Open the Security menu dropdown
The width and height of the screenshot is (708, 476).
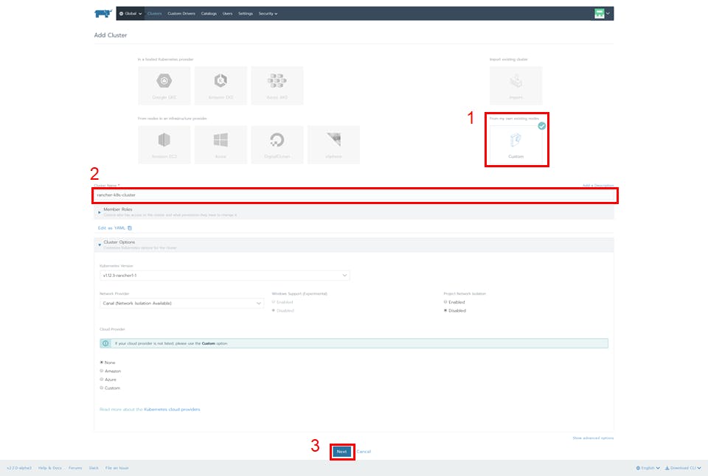click(268, 13)
